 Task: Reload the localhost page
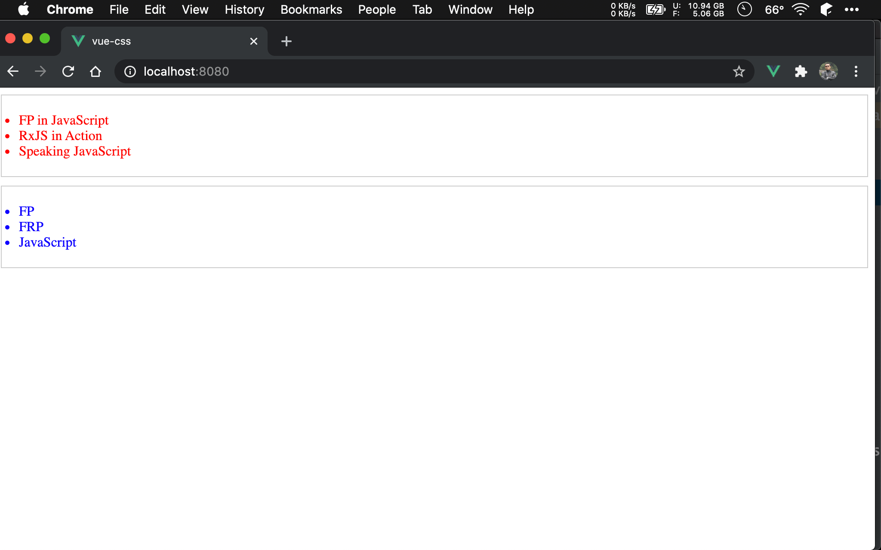click(68, 71)
